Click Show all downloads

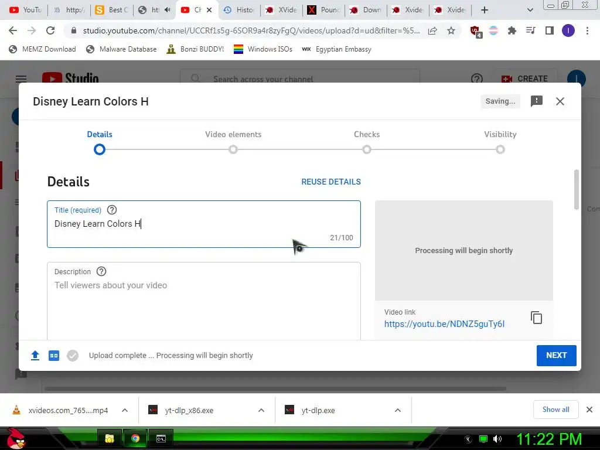[x=555, y=410]
